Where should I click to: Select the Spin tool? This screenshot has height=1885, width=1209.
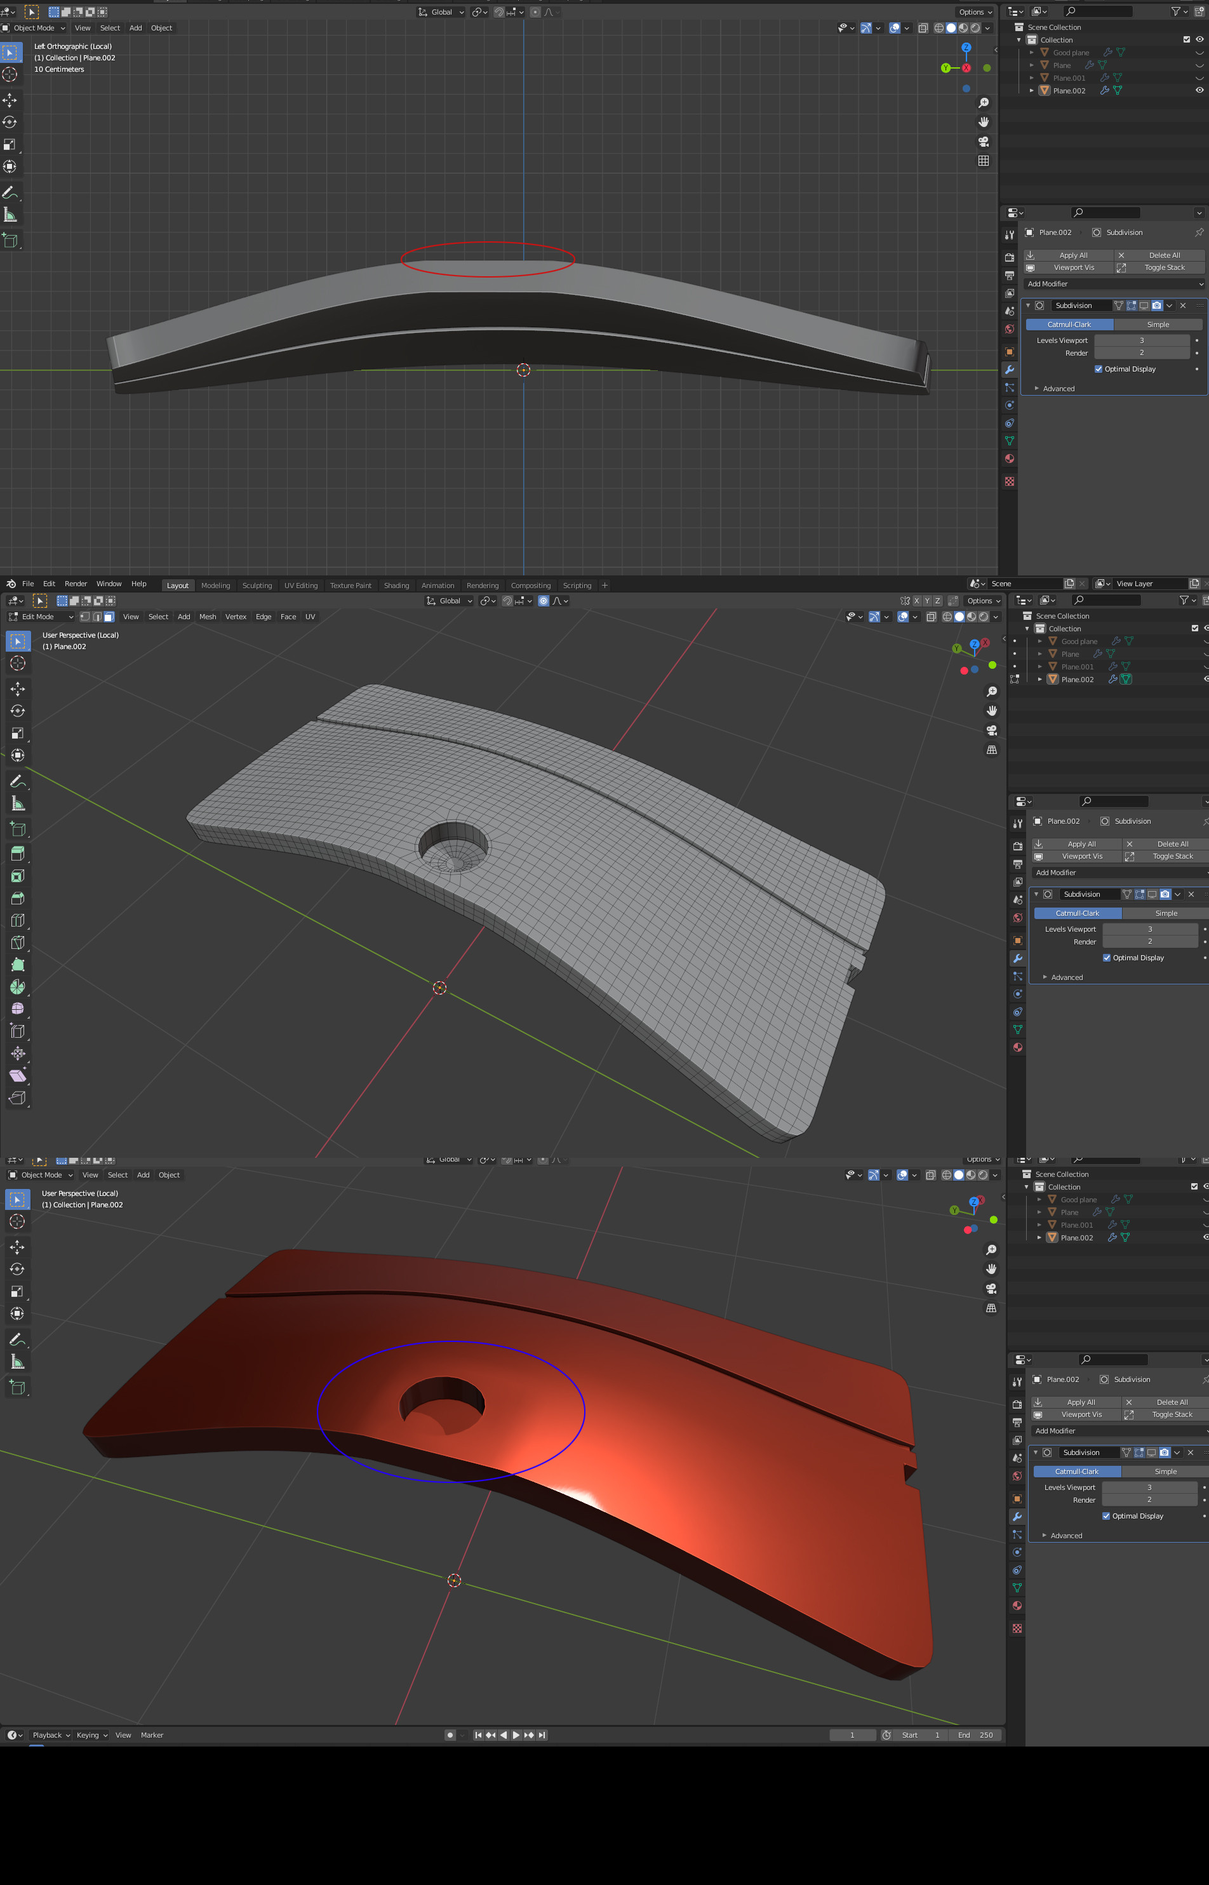click(x=17, y=987)
